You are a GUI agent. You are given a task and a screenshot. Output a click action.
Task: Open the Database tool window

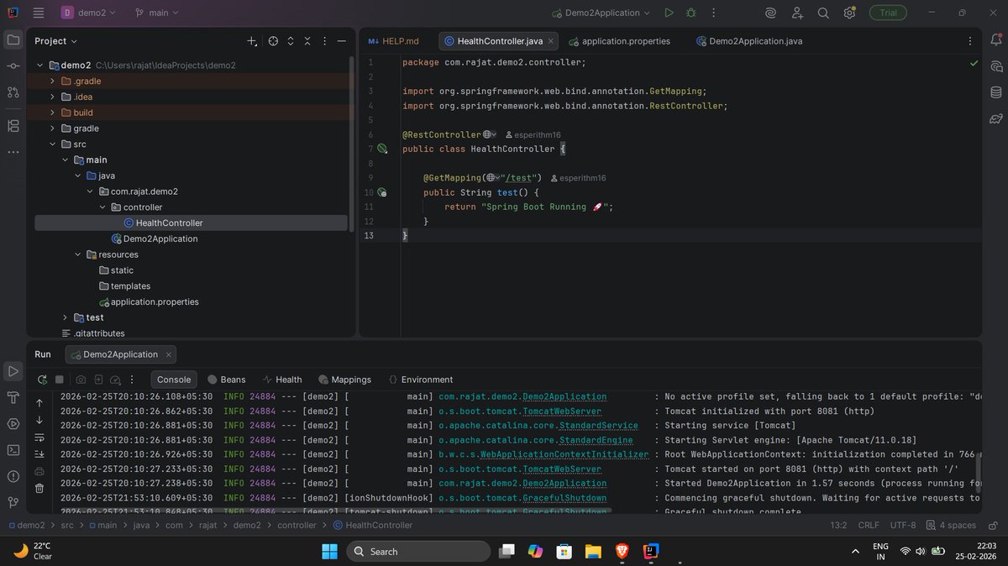tap(996, 92)
